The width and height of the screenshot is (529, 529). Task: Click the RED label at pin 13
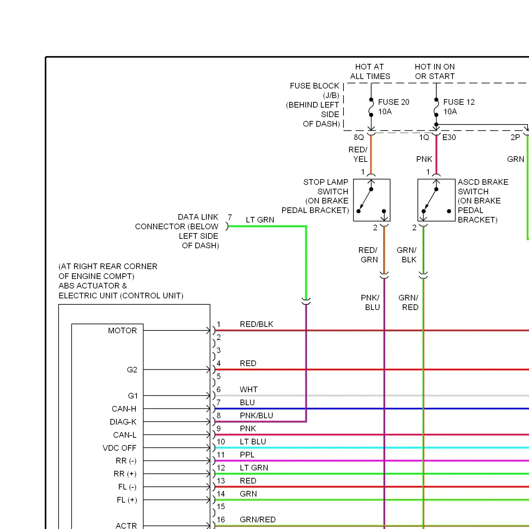pos(248,481)
